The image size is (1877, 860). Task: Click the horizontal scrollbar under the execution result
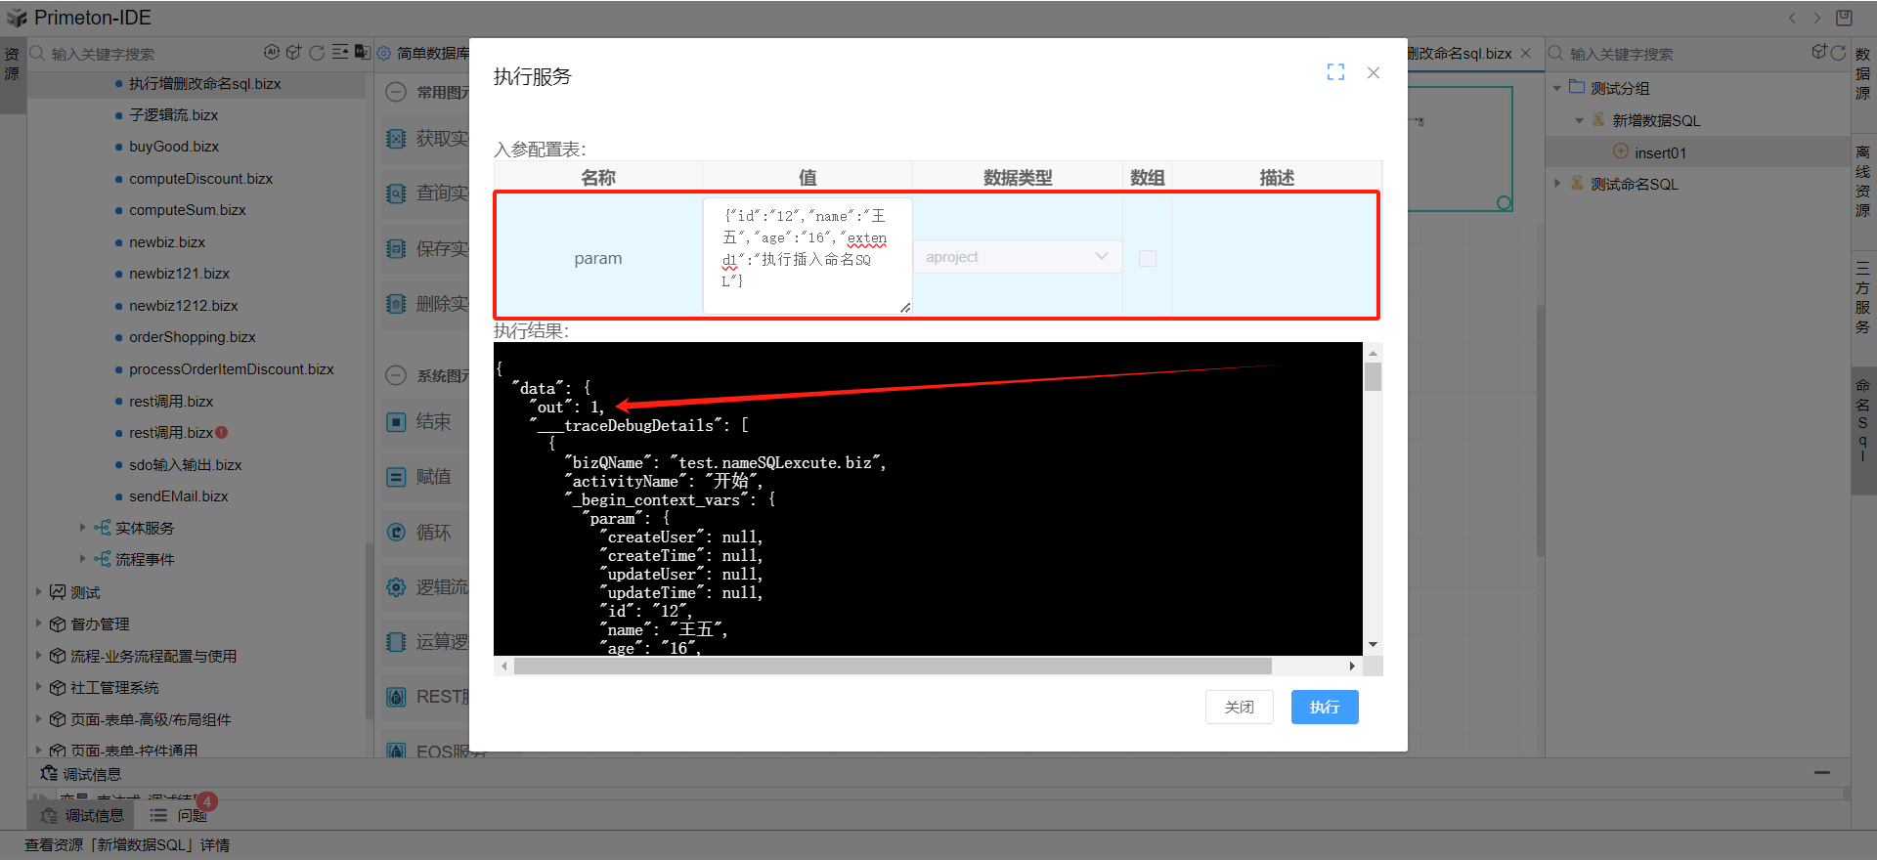(x=892, y=666)
